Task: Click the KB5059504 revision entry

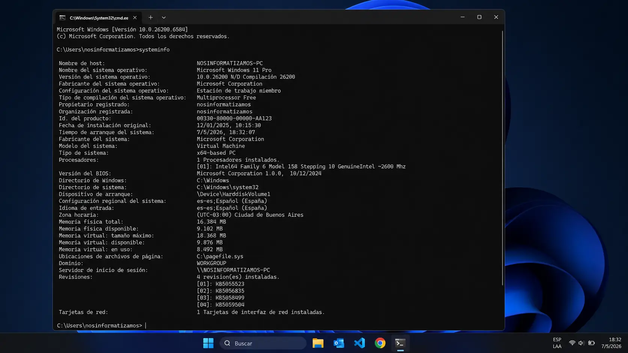Action: click(220, 305)
